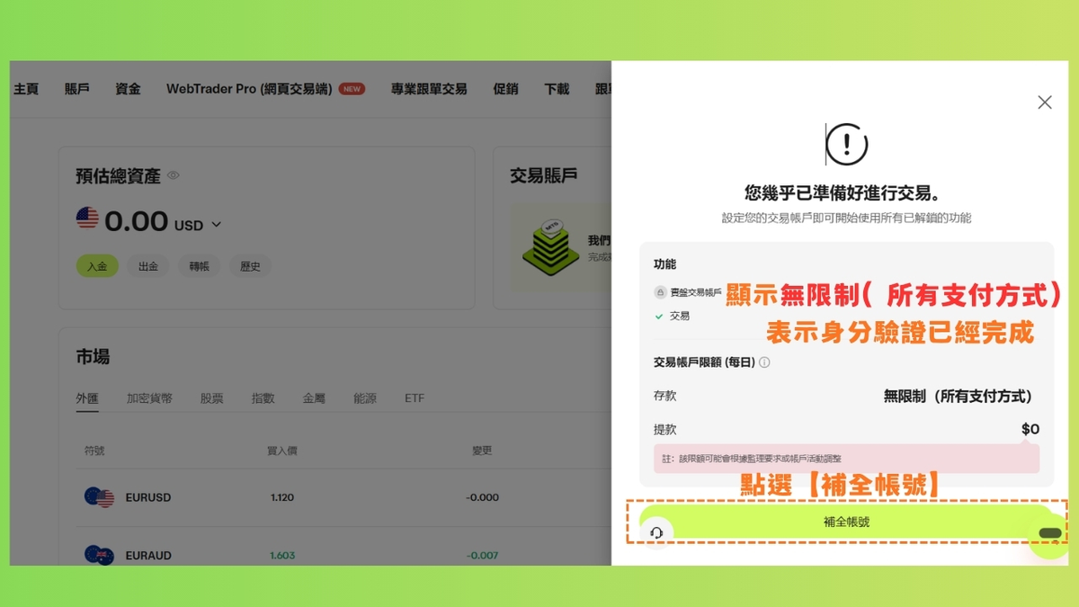
Task: Click the 買入價 column header
Action: 281,451
